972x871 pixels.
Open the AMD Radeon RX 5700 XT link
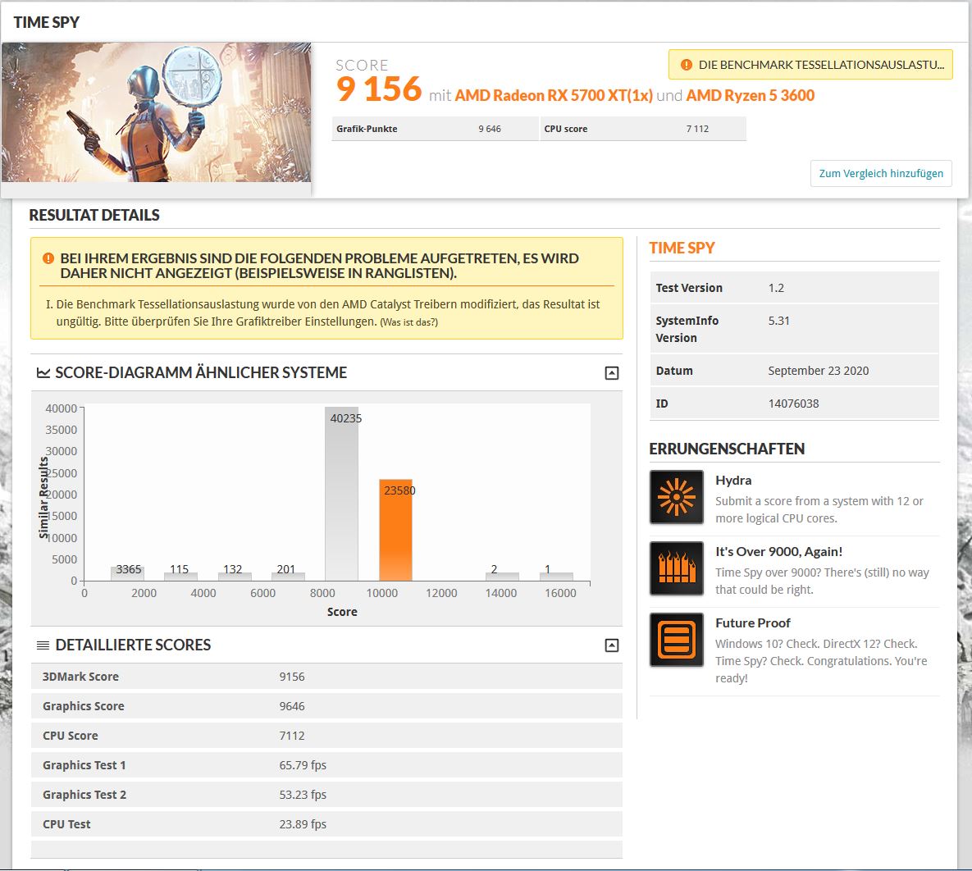tap(554, 95)
